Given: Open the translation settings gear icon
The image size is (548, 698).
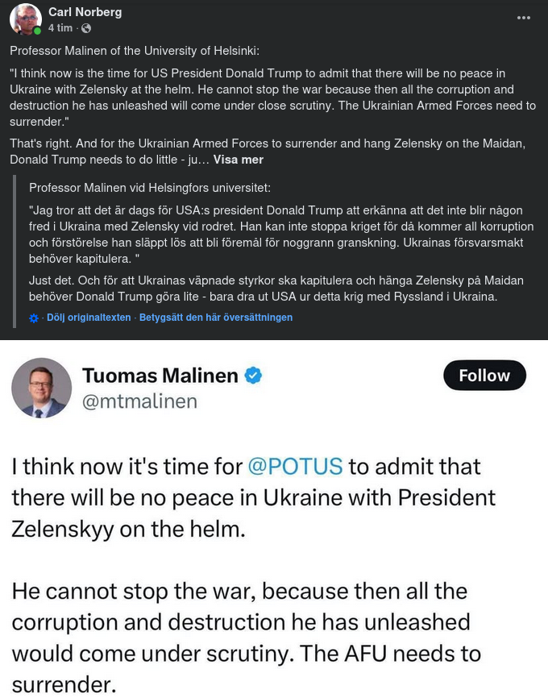Looking at the screenshot, I should [x=34, y=318].
